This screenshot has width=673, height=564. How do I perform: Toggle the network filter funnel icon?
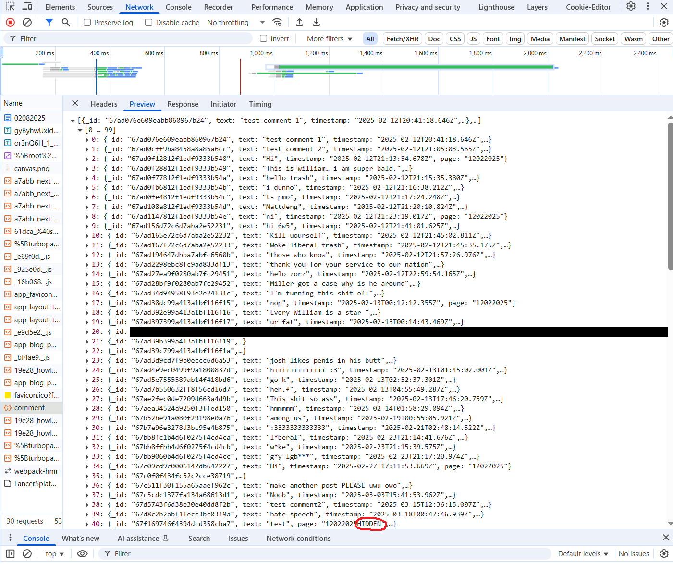click(49, 23)
